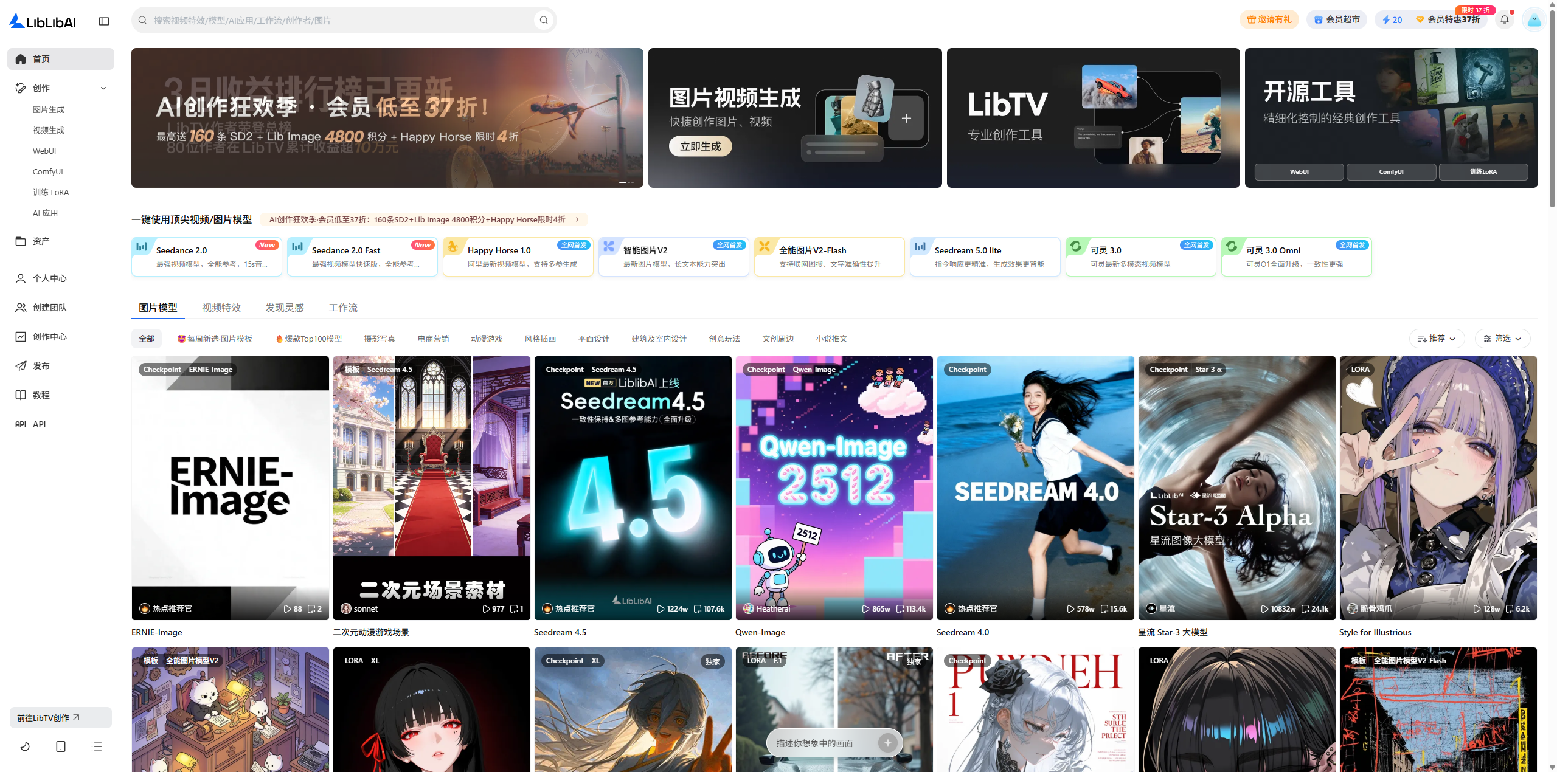
Task: Click the list icon at sidebar bottom
Action: [97, 746]
